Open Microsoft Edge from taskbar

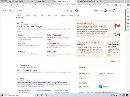pyautogui.click(x=42, y=95)
